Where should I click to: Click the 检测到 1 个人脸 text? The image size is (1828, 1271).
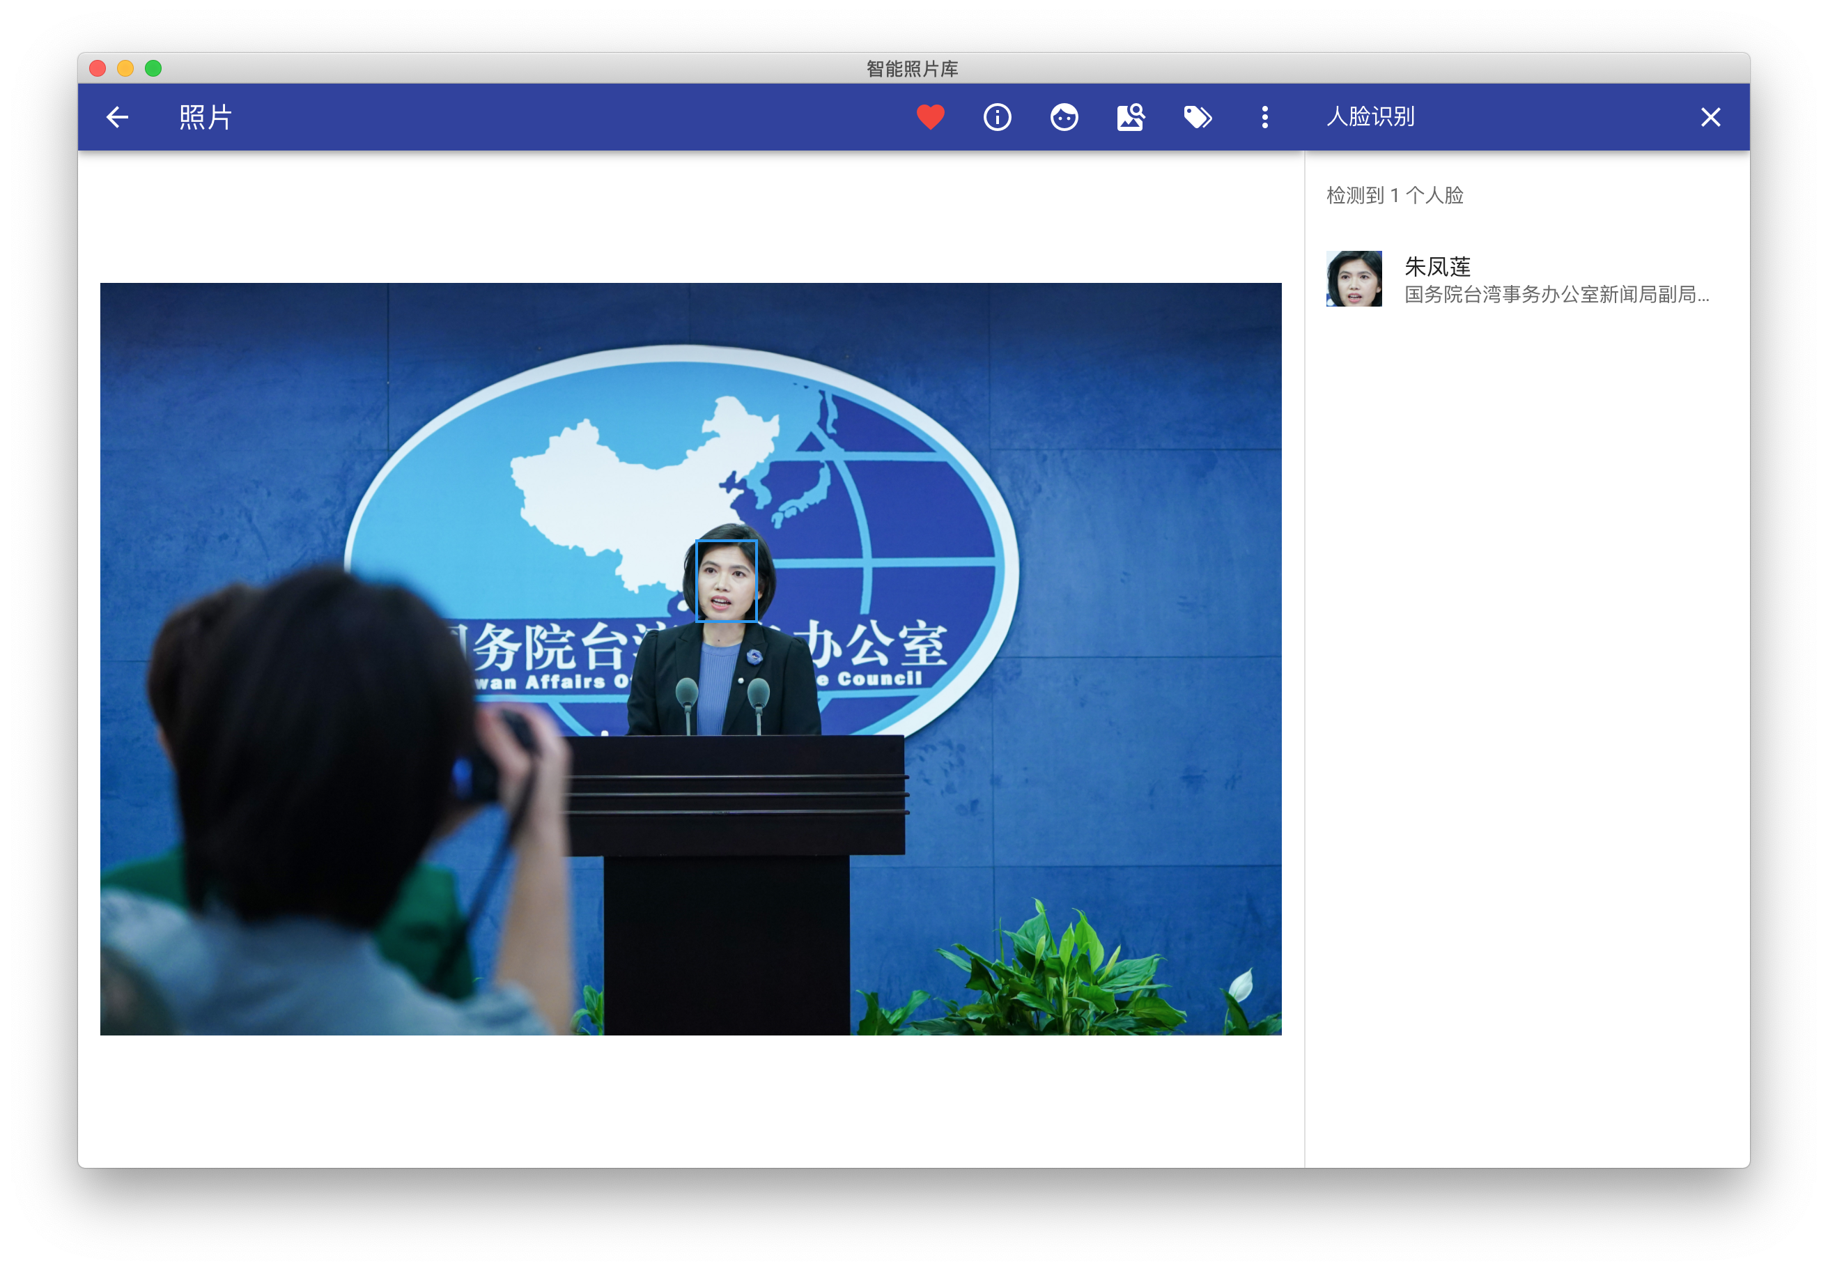pyautogui.click(x=1395, y=195)
